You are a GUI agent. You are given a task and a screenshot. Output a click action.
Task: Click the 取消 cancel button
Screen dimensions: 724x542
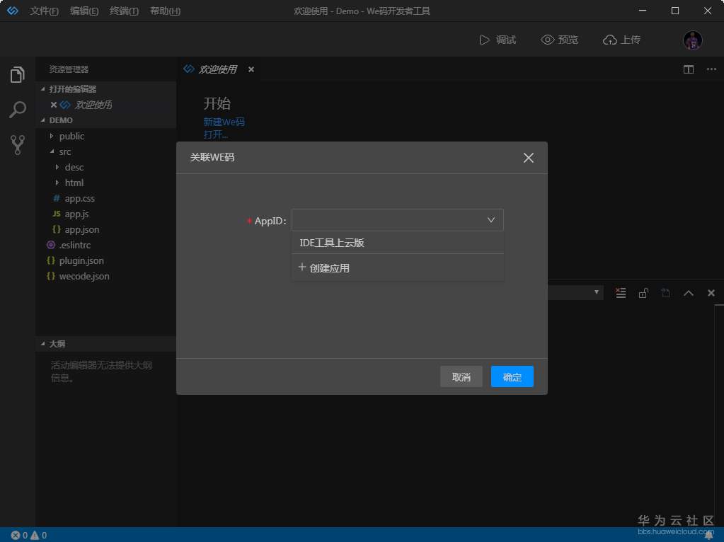(461, 376)
